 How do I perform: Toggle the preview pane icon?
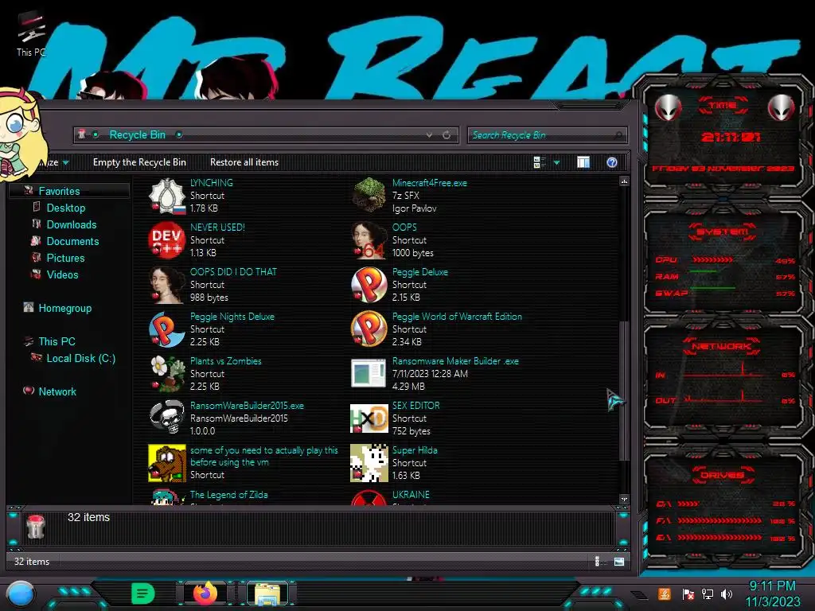[x=583, y=162]
